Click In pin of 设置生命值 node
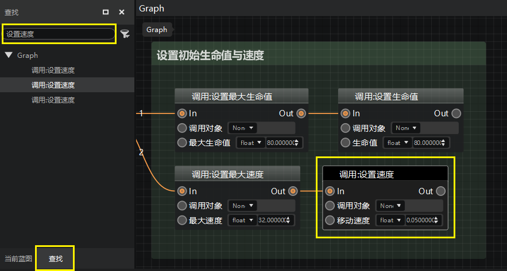 click(x=345, y=113)
